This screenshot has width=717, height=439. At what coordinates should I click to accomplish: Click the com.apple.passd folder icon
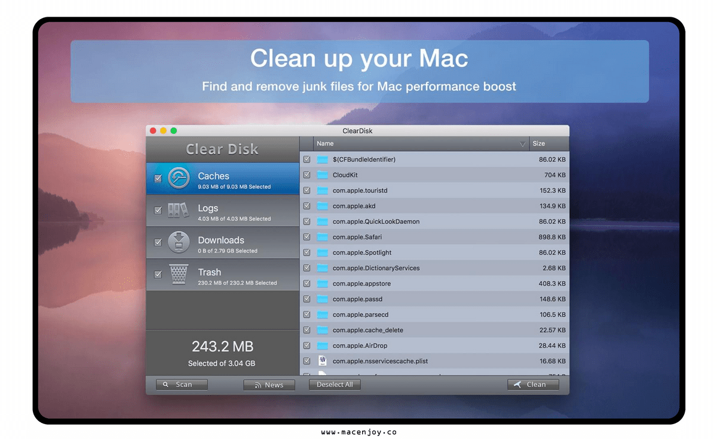pyautogui.click(x=323, y=299)
